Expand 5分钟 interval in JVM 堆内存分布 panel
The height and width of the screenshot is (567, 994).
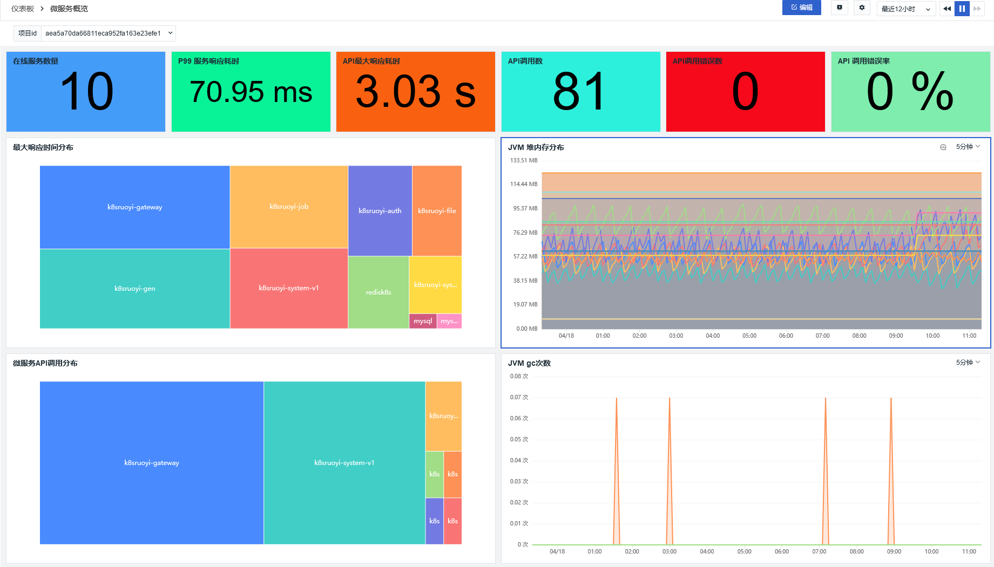tap(968, 147)
